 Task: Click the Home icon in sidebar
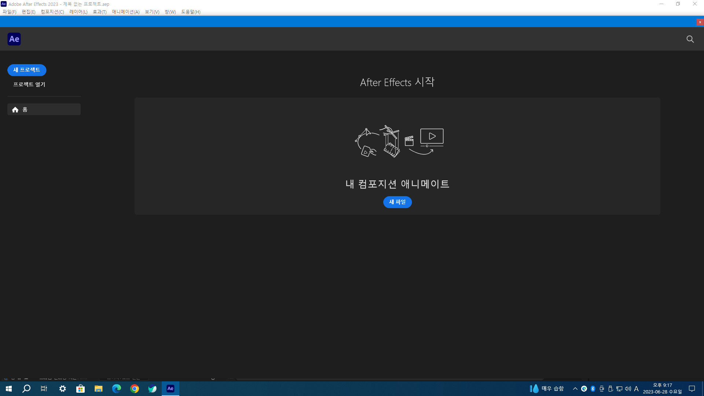point(15,110)
